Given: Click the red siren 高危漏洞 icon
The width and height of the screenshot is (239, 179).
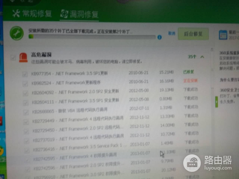Looking at the screenshot, I should point(23,58).
